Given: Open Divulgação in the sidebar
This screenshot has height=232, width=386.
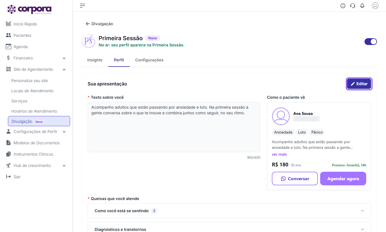Looking at the screenshot, I should (39, 121).
